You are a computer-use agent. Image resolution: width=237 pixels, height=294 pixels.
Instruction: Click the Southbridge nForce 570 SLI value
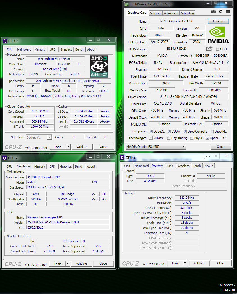pos(68,199)
